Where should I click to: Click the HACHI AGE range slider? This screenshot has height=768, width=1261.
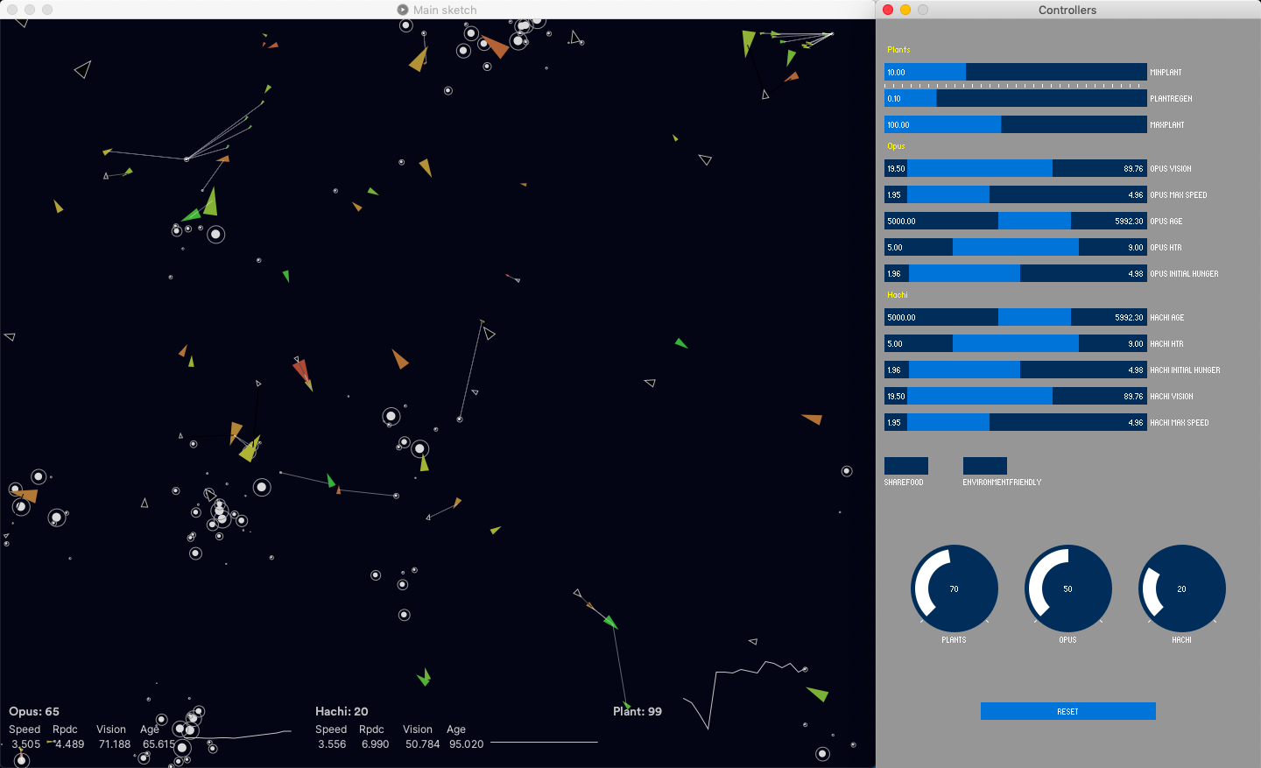pos(1015,317)
